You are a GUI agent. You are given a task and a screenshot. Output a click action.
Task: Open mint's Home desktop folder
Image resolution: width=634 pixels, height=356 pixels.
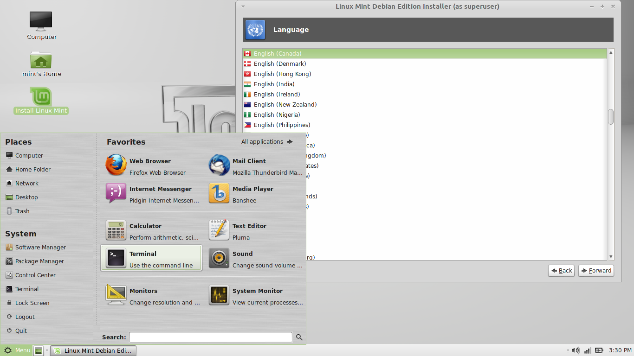[x=41, y=64]
